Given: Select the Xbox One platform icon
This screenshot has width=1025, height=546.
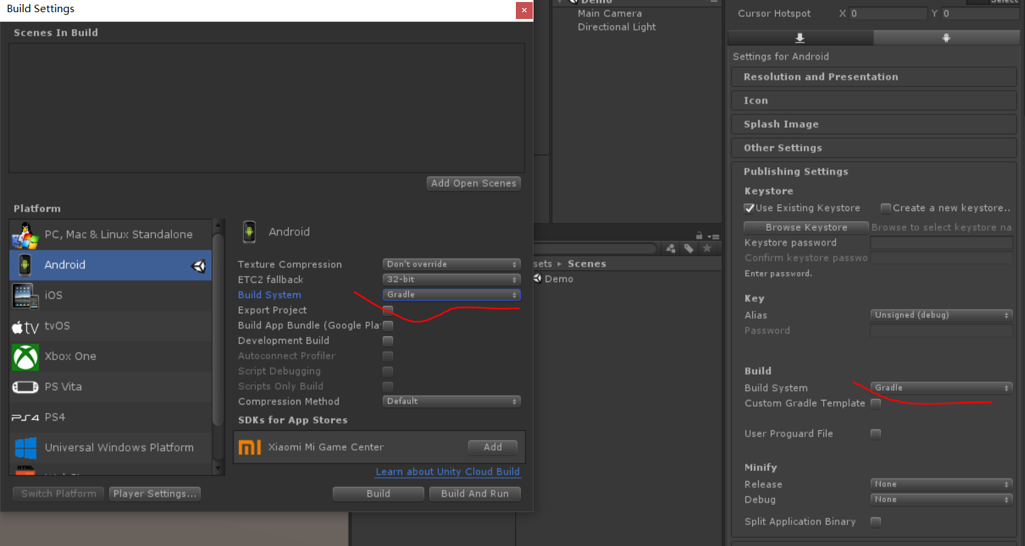Looking at the screenshot, I should (x=25, y=356).
